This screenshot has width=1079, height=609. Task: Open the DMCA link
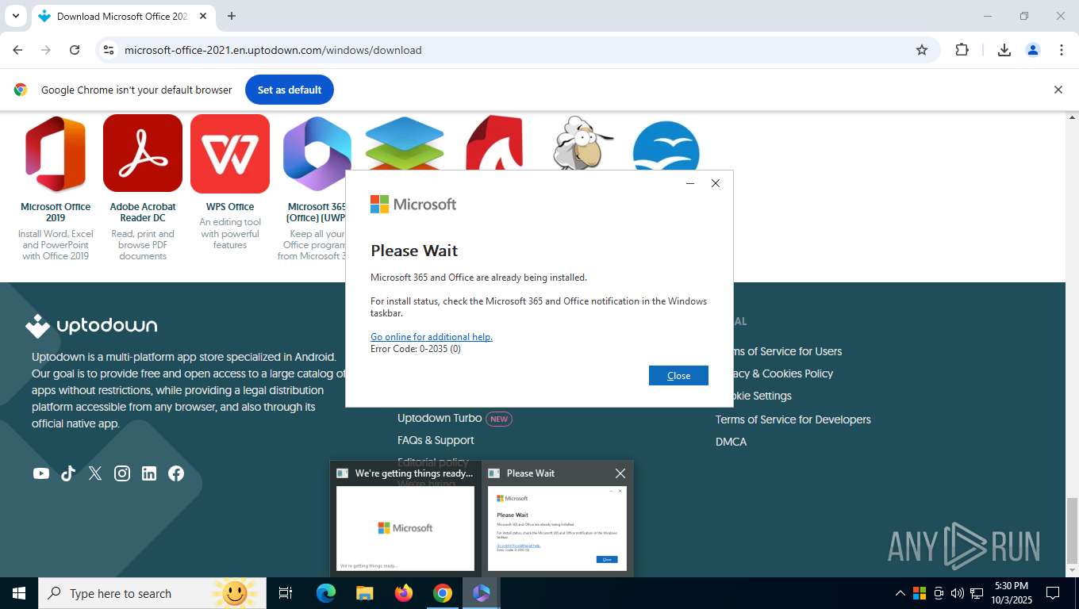pos(731,442)
